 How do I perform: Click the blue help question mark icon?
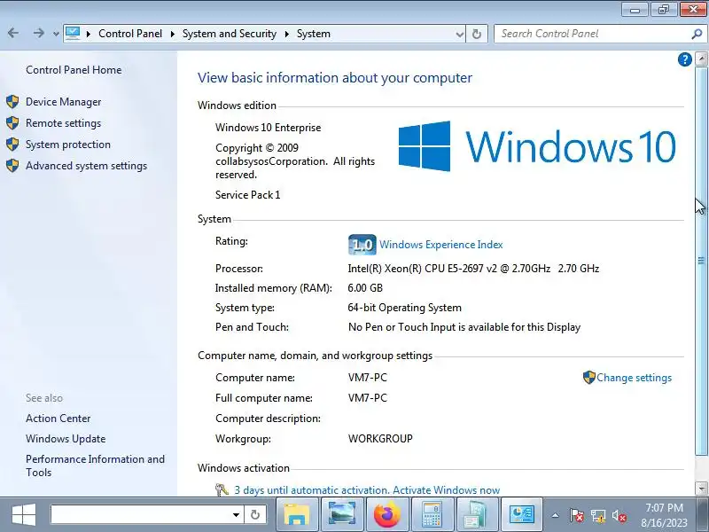pos(684,59)
